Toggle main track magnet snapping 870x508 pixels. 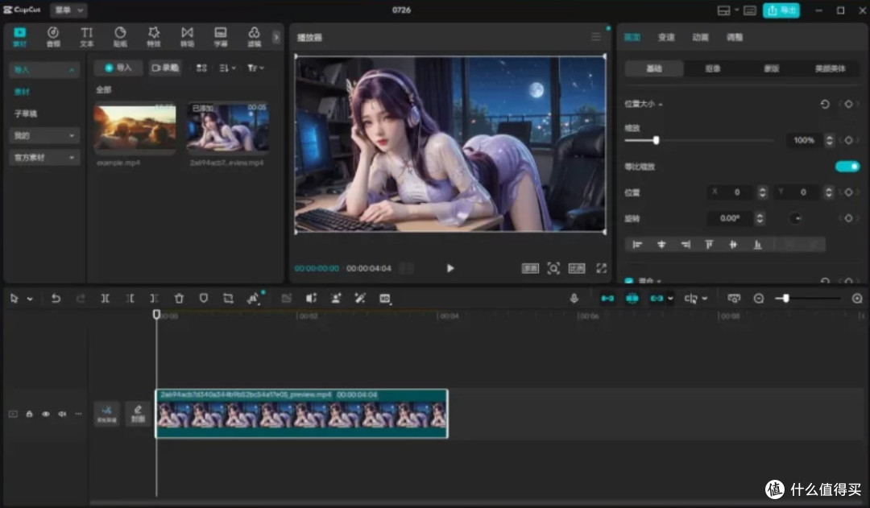607,299
